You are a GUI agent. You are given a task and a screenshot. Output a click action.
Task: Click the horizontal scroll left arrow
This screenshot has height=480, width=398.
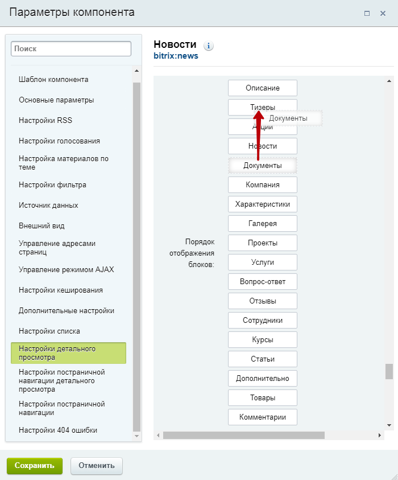158,436
